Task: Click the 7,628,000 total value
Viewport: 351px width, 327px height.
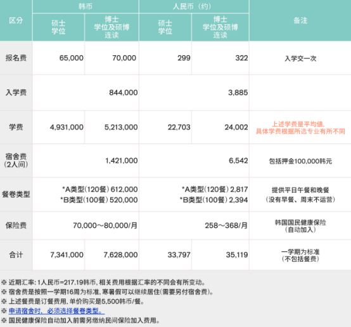Action: tap(120, 255)
